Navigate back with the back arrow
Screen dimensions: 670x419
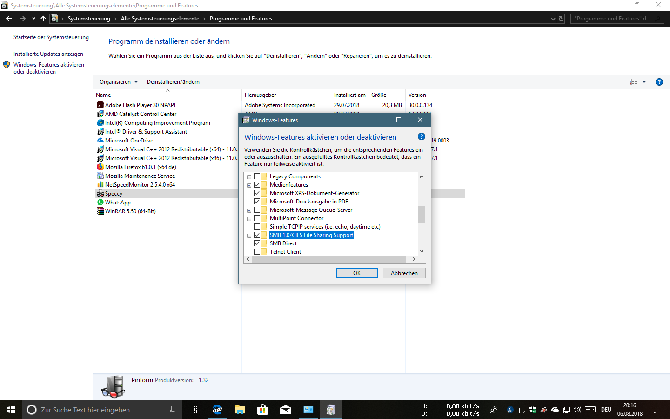point(9,19)
